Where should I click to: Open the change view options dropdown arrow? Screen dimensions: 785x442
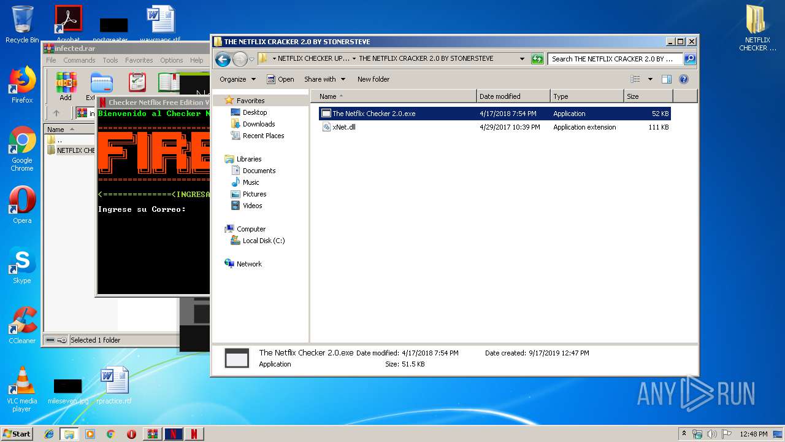(x=650, y=79)
